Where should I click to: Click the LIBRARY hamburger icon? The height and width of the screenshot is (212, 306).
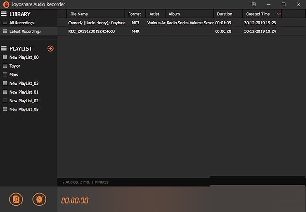click(4, 14)
